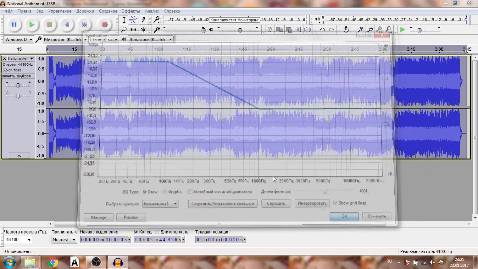
Task: Click the Сбросить button
Action: [x=276, y=204]
